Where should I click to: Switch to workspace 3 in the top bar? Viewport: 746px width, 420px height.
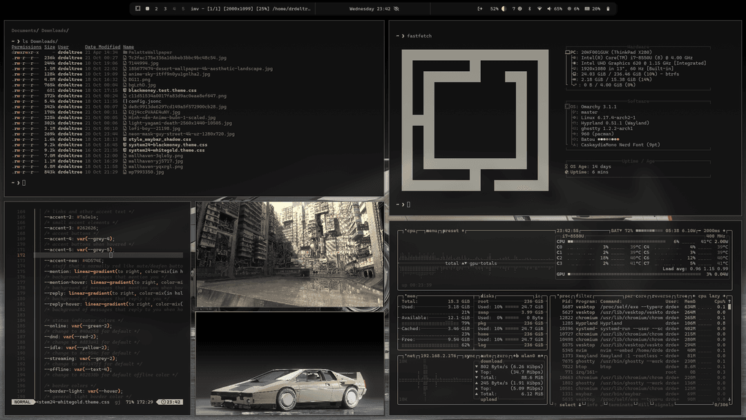(x=166, y=8)
